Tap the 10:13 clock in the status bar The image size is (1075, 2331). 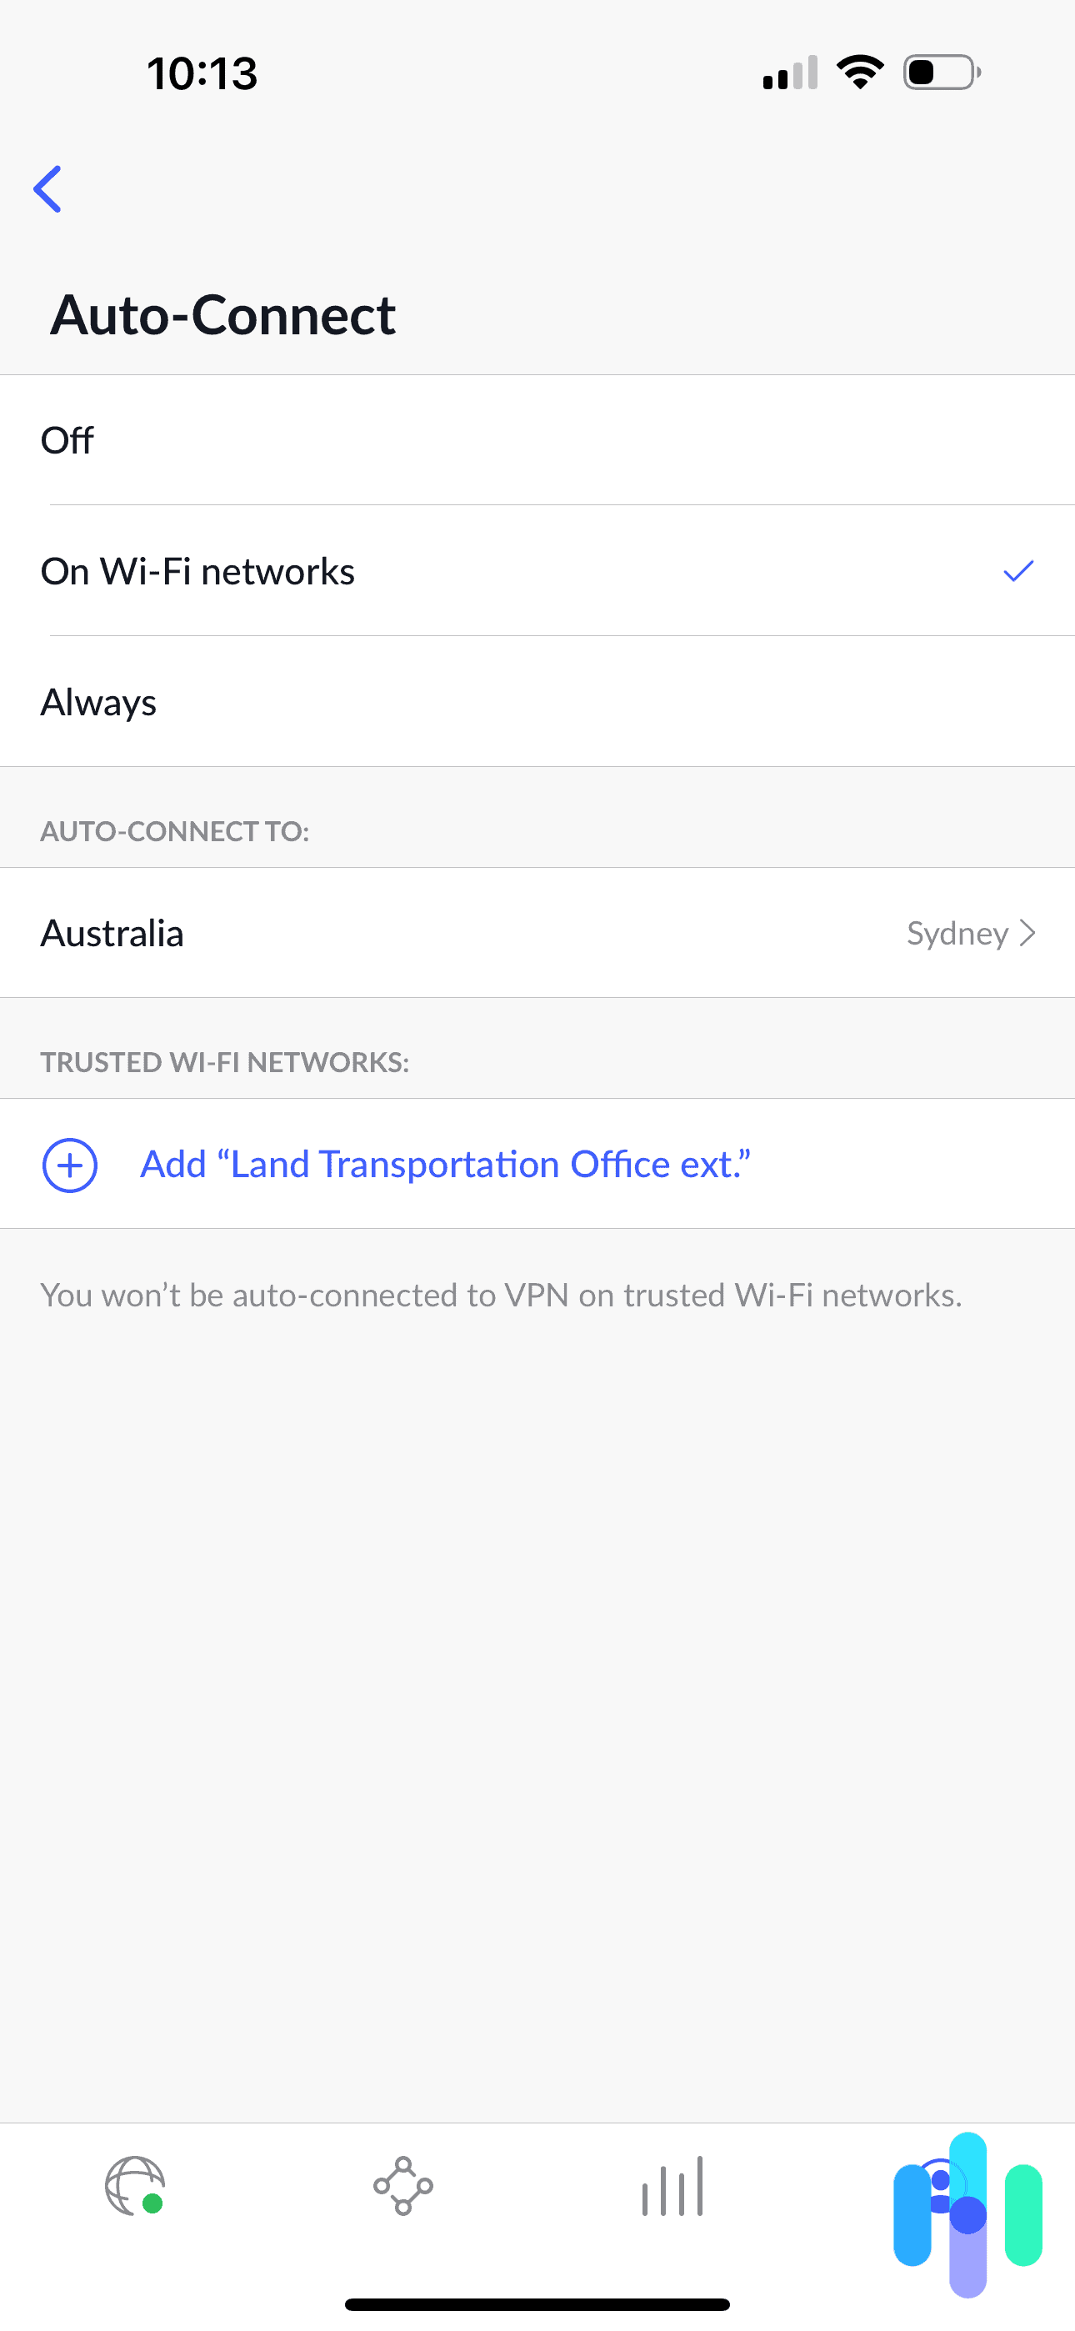(201, 74)
